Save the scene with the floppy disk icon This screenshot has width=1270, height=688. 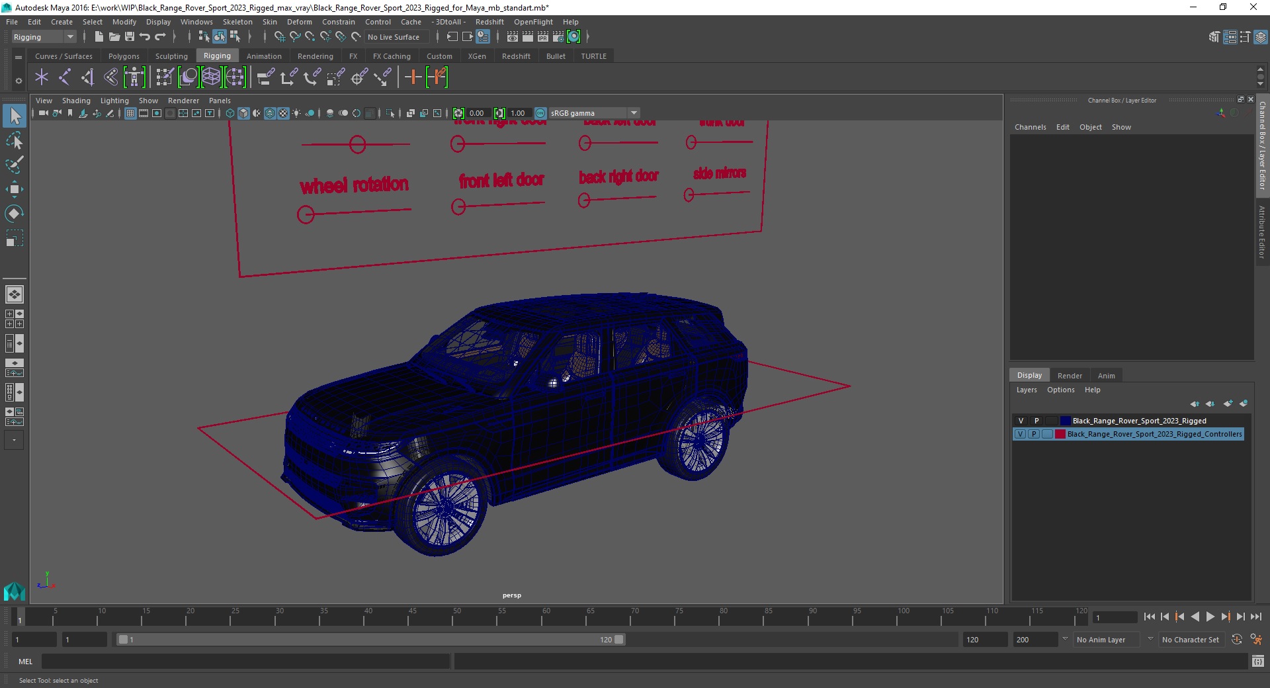[130, 37]
